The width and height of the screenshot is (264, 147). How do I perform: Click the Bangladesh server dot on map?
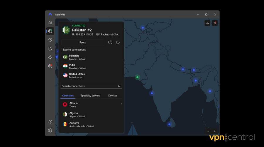[x=196, y=81]
